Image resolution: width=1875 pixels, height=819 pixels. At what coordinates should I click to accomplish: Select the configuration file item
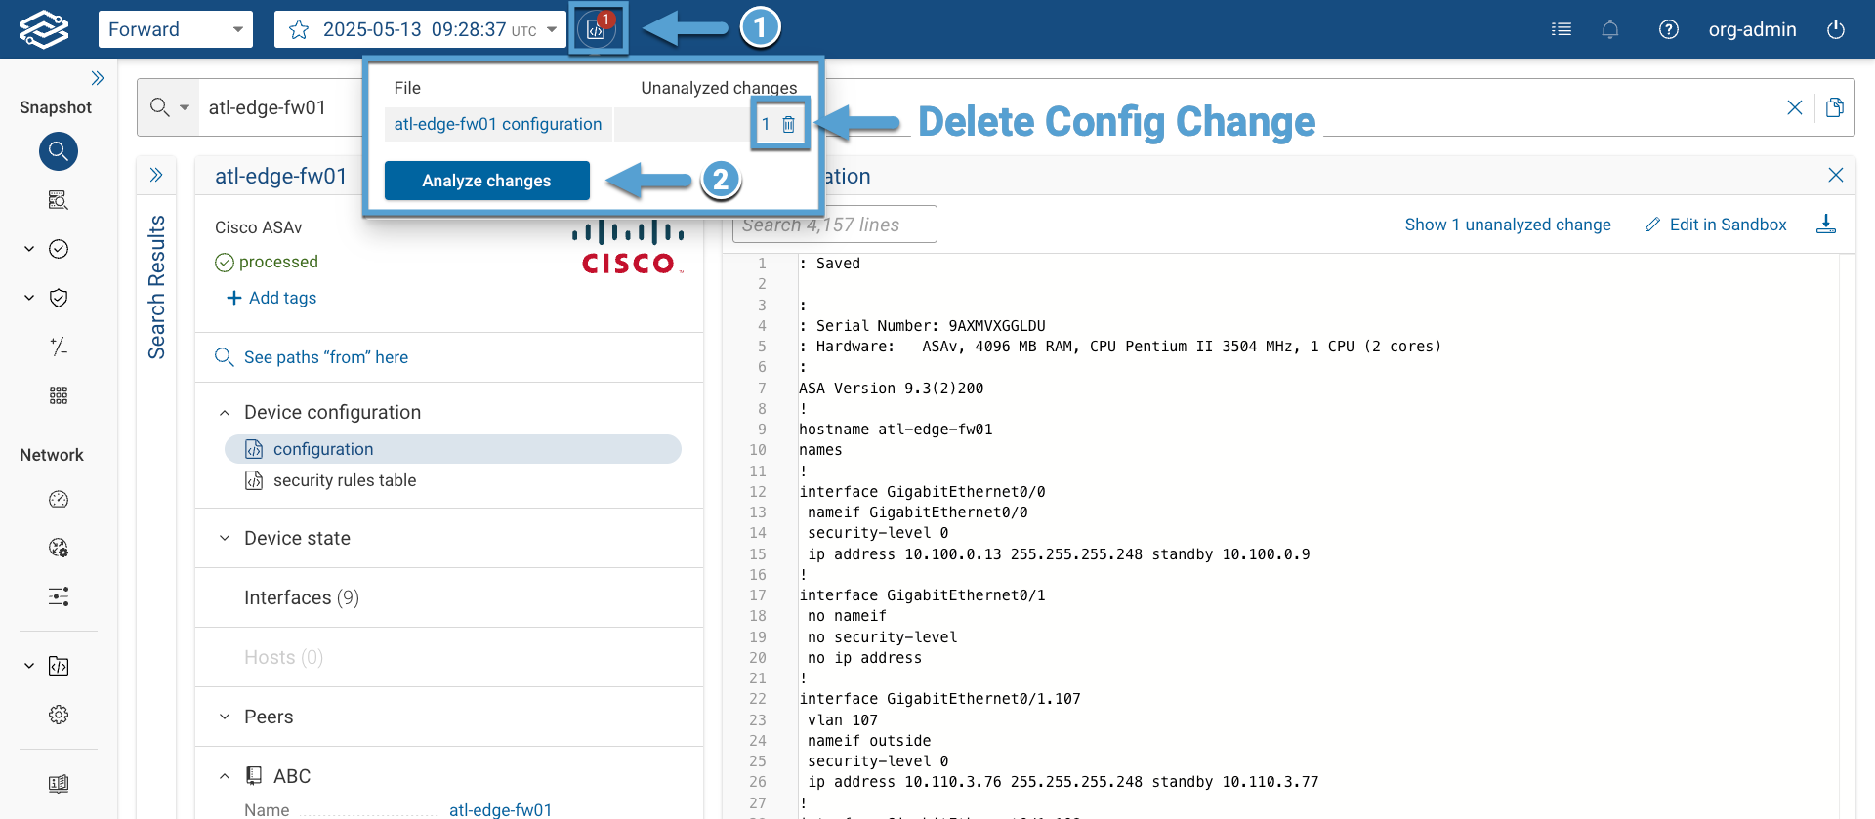[x=323, y=449]
